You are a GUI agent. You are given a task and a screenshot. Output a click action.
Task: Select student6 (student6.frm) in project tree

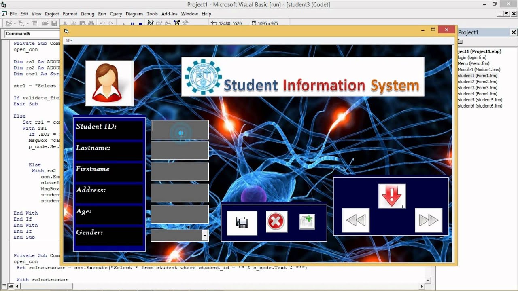tap(480, 106)
